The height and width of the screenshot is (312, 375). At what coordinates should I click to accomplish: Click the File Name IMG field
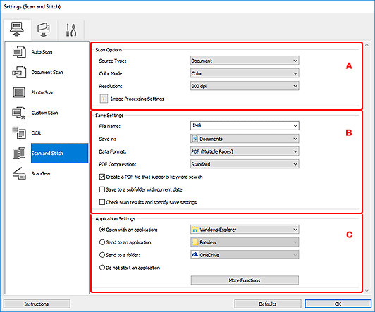pyautogui.click(x=245, y=125)
